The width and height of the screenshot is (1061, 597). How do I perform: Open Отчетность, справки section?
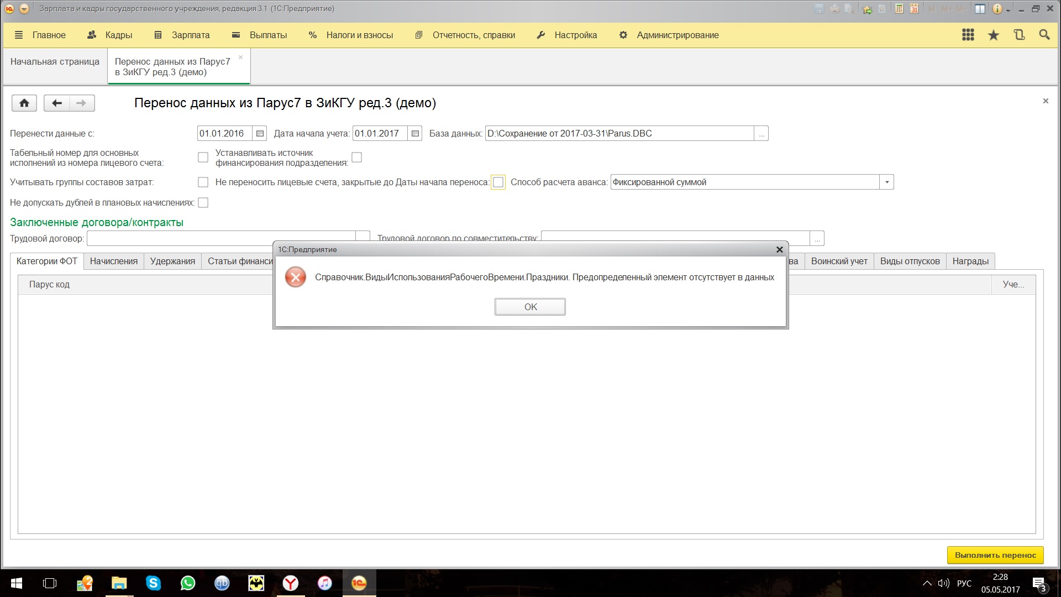pos(465,35)
